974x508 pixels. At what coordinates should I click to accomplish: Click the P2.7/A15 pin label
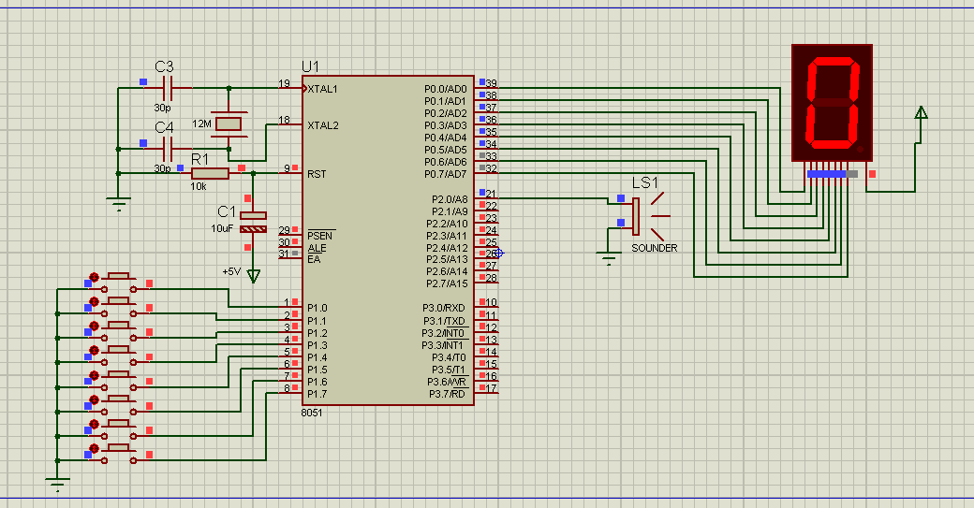[x=448, y=283]
